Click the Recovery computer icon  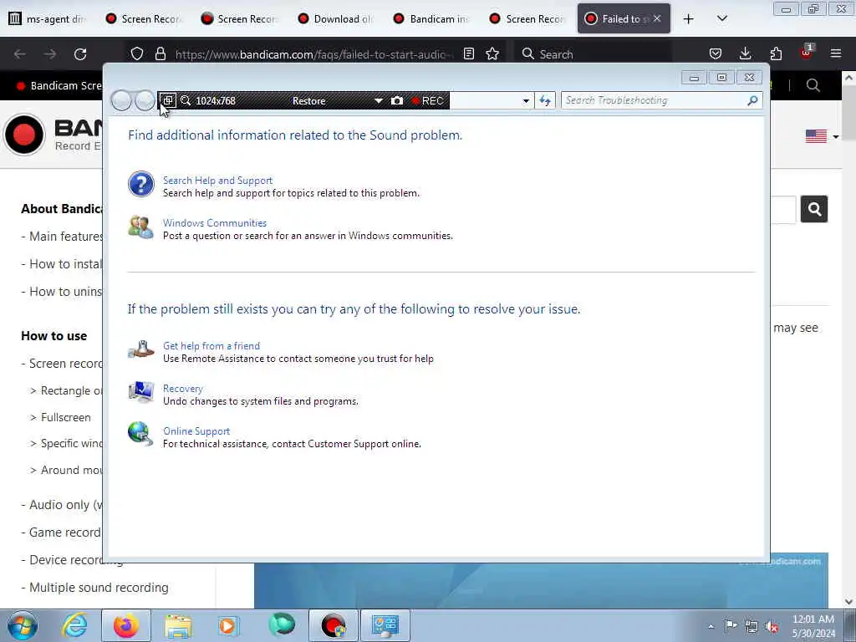point(140,392)
